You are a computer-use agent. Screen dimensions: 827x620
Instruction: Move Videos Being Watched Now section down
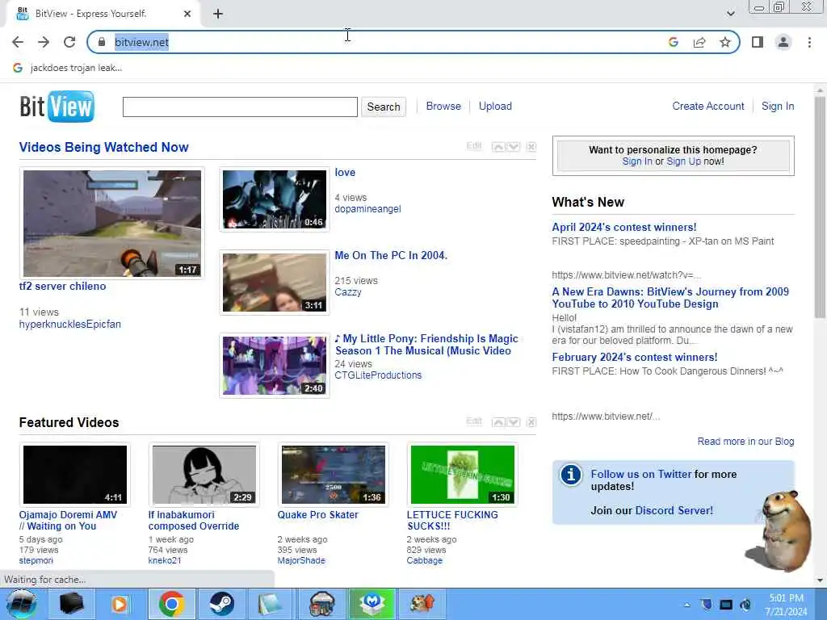click(513, 147)
